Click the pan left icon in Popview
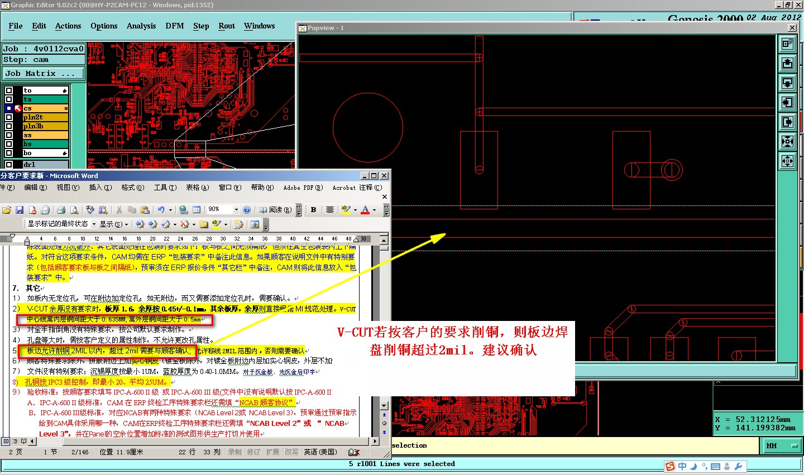Screen dimensions: 804x475 pos(787,102)
